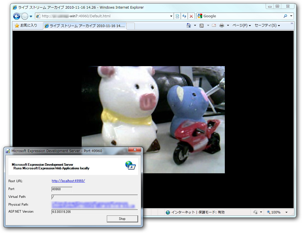Open the セーフティ(S) menu
The height and width of the screenshot is (233, 302).
pos(267,25)
